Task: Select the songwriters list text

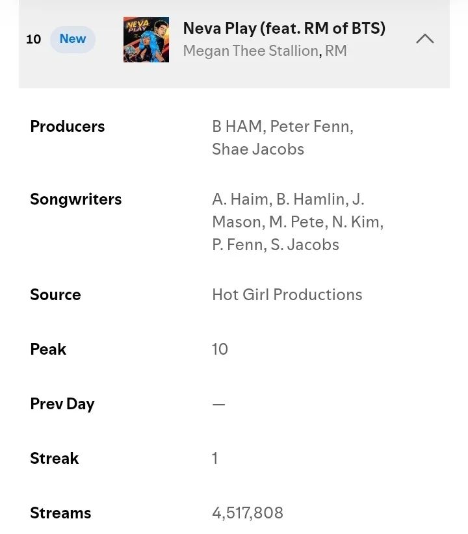Action: click(x=298, y=222)
